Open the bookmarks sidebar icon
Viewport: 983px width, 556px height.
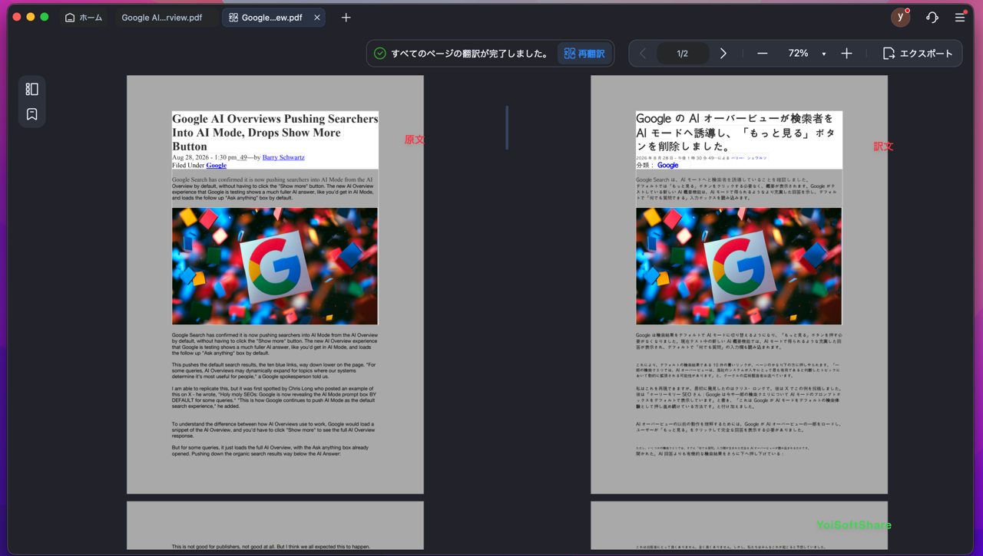tap(31, 114)
